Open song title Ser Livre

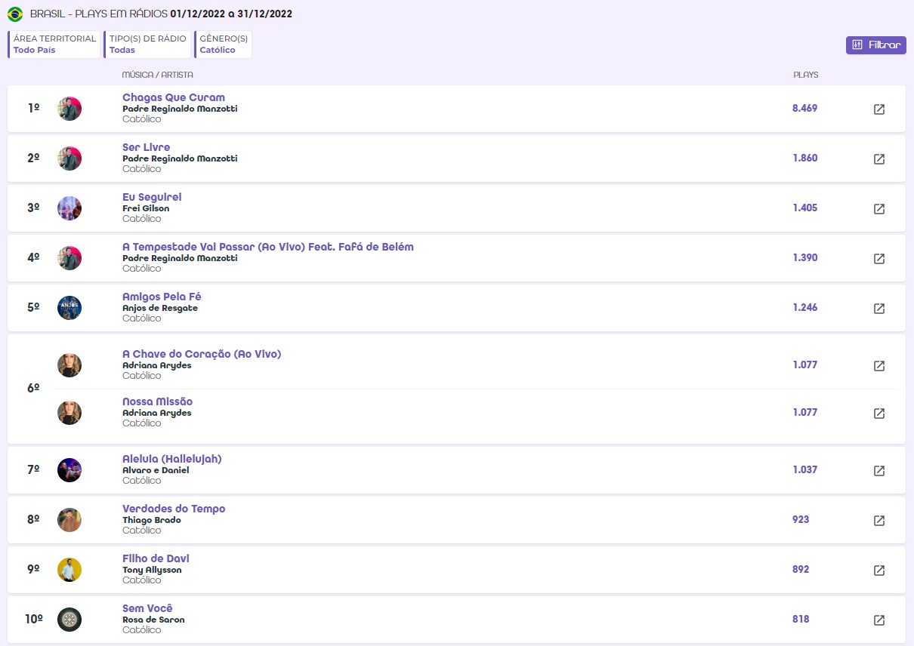coord(147,147)
